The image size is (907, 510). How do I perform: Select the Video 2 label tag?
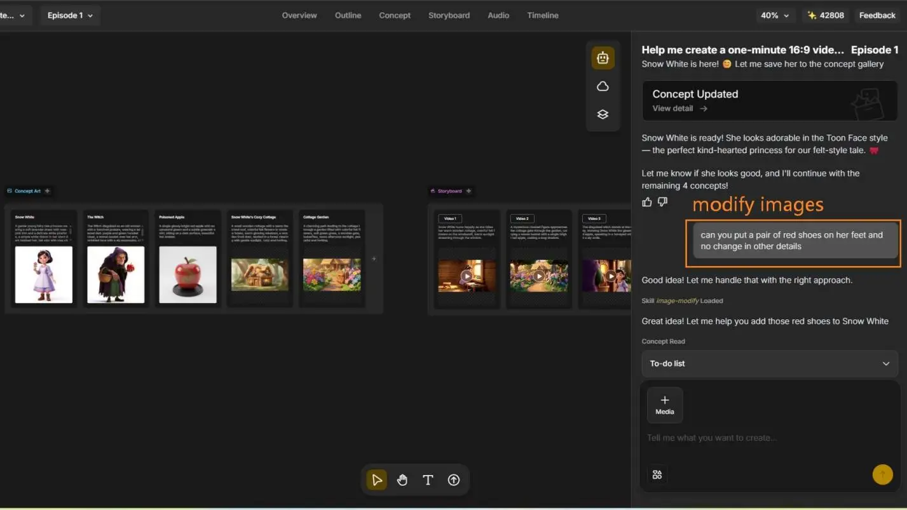click(x=522, y=218)
